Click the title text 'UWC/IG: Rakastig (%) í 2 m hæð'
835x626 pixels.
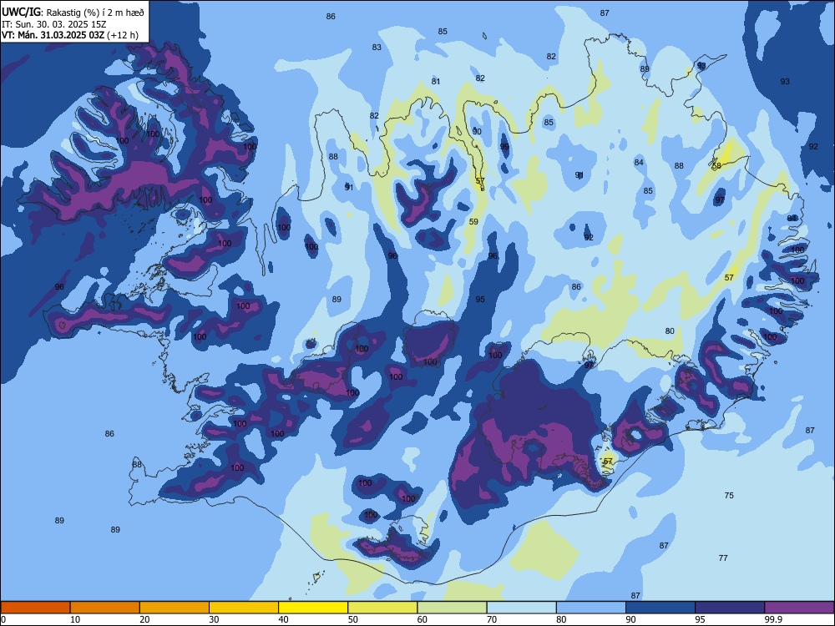[73, 12]
